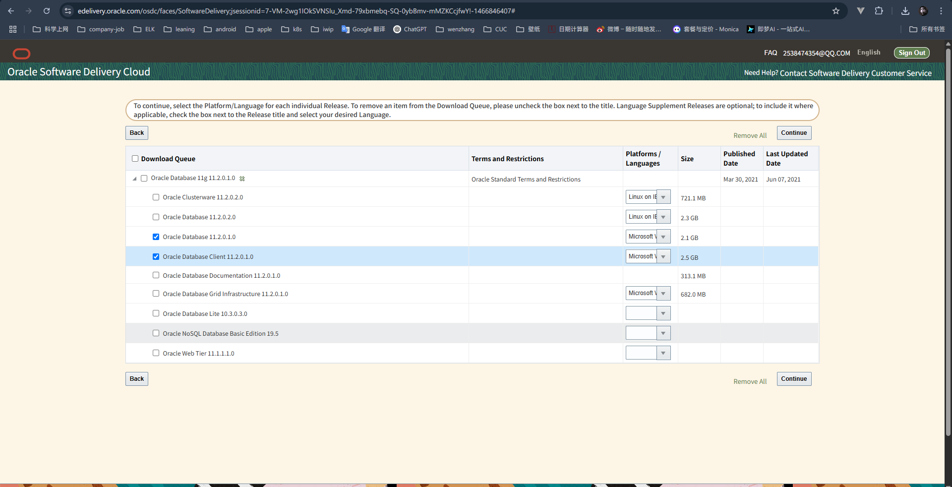The image size is (952, 487).
Task: Click the top Continue button
Action: click(794, 133)
